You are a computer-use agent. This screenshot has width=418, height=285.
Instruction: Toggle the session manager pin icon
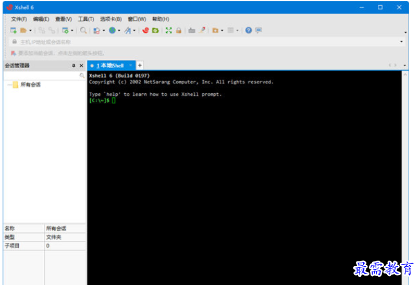tap(73, 66)
